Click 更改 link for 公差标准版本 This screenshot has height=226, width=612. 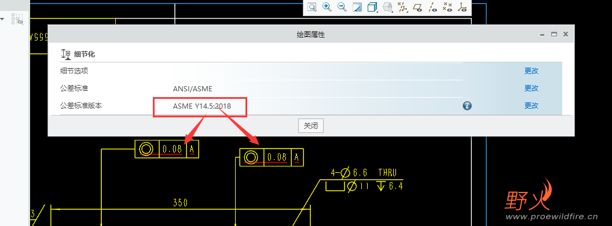[x=531, y=106]
